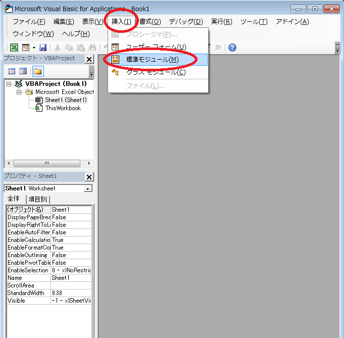Click the VBA application icon in title bar
Viewport: 344px width, 338px height.
tap(9, 9)
